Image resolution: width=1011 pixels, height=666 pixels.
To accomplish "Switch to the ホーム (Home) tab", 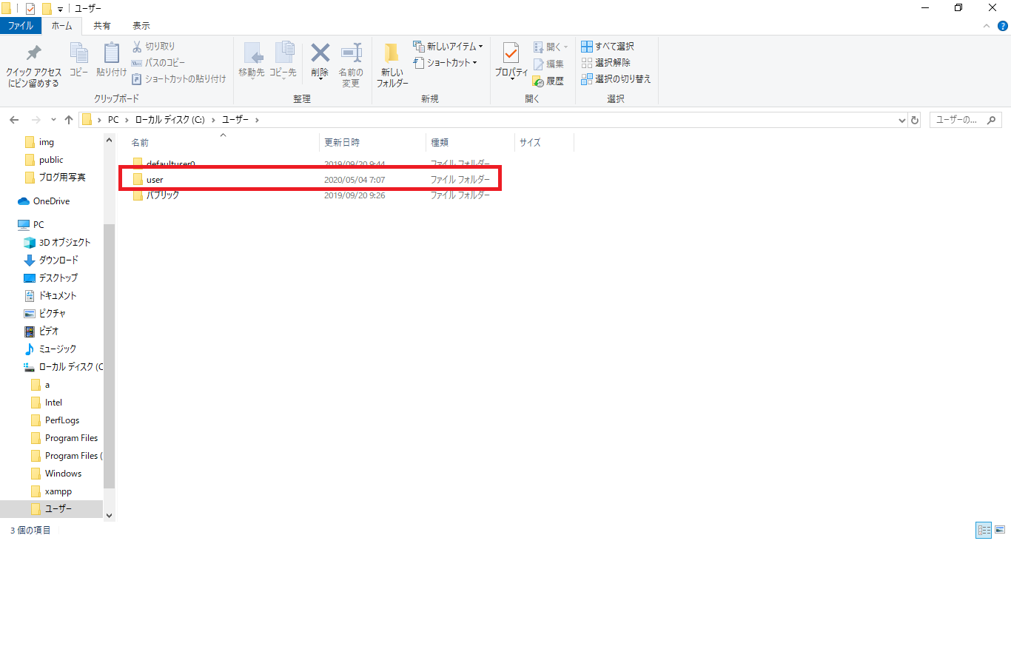I will (62, 26).
